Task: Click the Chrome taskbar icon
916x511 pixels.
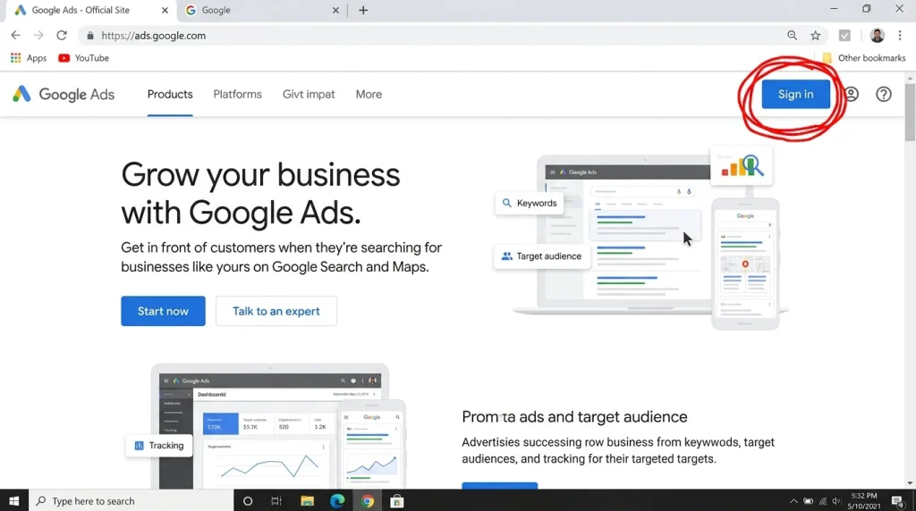Action: click(x=367, y=500)
